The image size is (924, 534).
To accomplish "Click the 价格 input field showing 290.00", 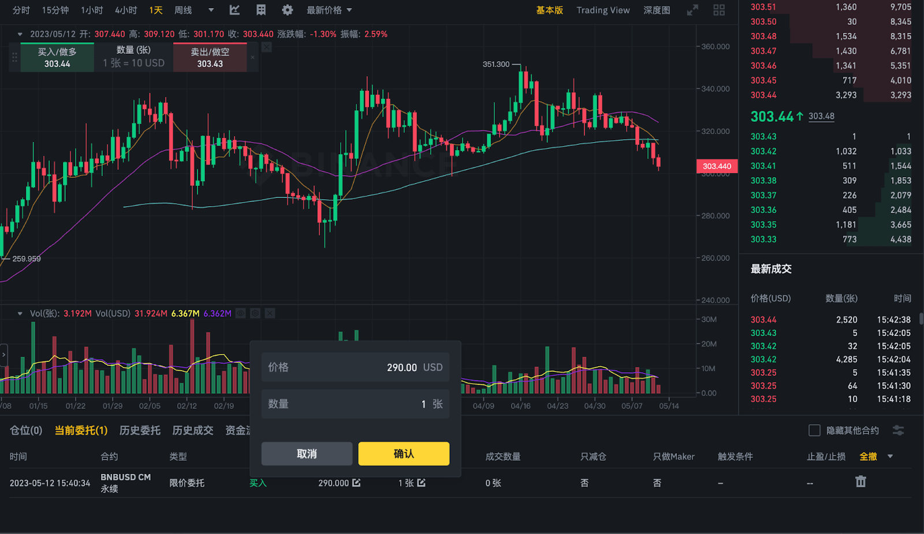I will (x=355, y=367).
